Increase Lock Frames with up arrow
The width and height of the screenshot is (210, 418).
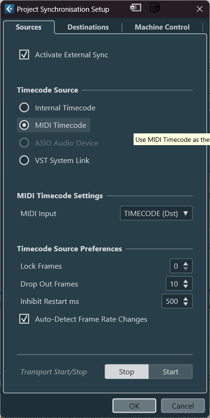click(186, 263)
